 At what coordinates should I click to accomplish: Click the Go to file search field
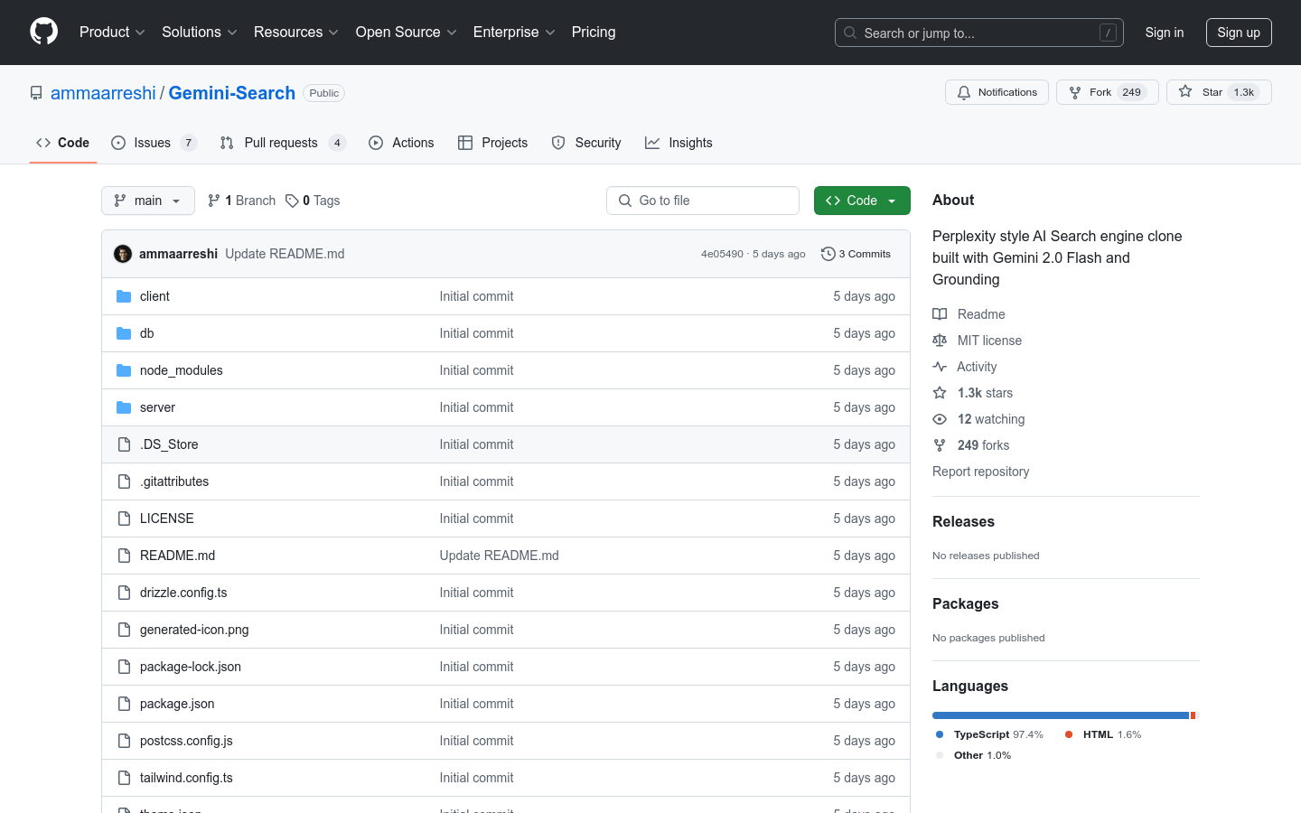(703, 201)
